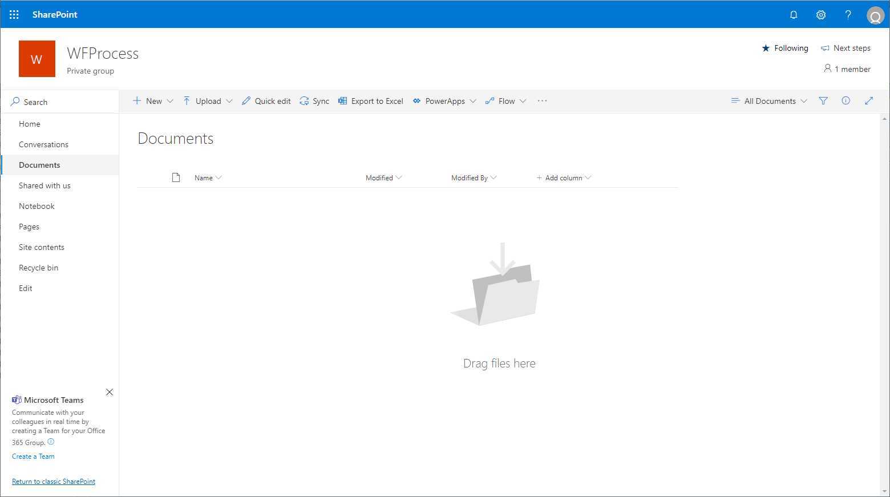Click the scrollbar down arrow
890x497 pixels.
(x=885, y=491)
